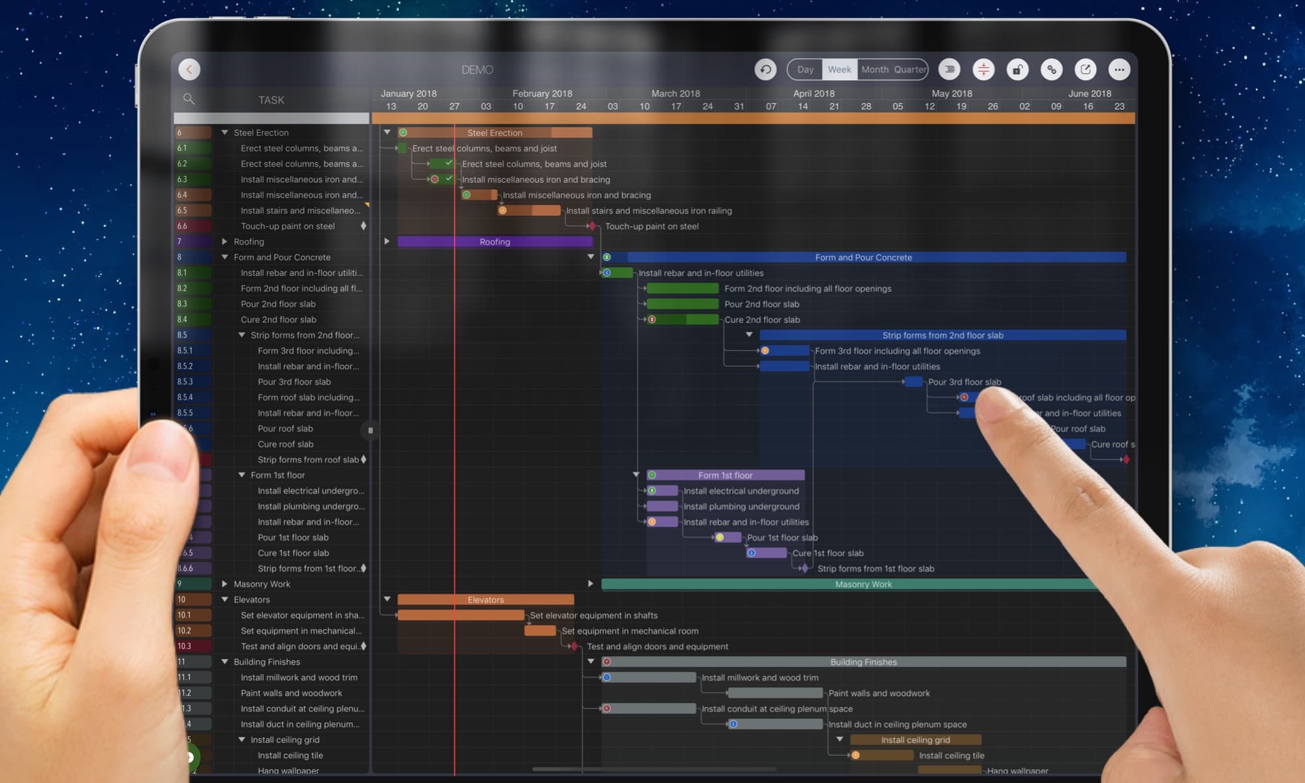Click the search icon in task panel
Screen dimensions: 1305x783
click(187, 99)
